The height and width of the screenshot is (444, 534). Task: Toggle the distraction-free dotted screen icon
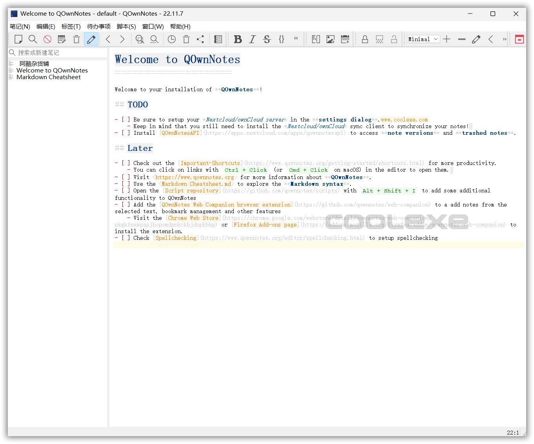[379, 39]
